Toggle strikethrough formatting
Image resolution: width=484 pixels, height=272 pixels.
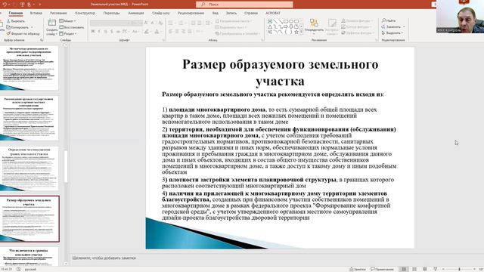(118, 32)
